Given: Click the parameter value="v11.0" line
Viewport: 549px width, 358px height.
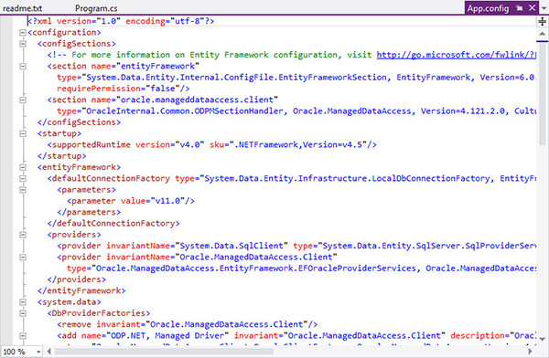Looking at the screenshot, I should coord(131,201).
